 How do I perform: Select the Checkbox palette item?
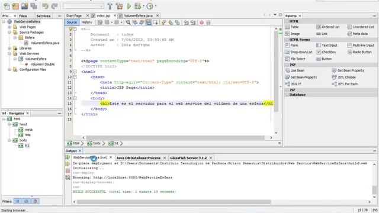326,52
